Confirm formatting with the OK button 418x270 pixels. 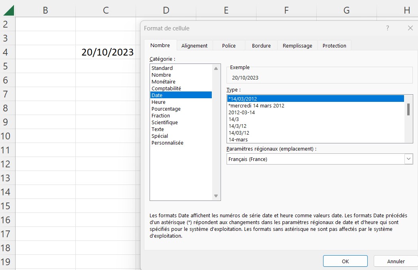345,261
